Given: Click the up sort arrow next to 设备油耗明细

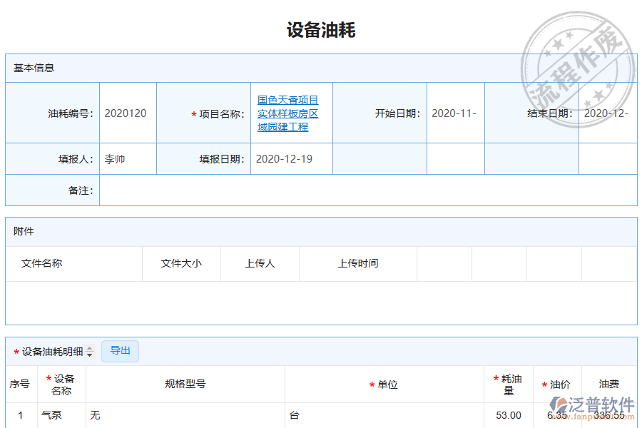Looking at the screenshot, I should tap(90, 348).
